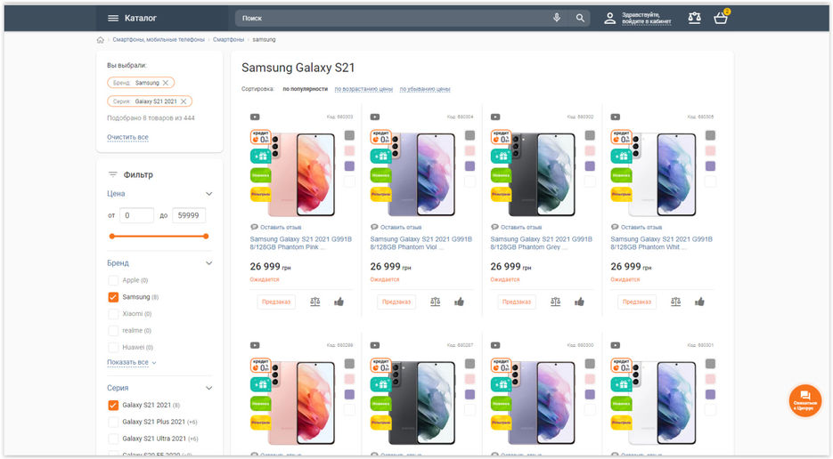The width and height of the screenshot is (833, 459).
Task: Collapse the Цена filter section
Action: [208, 194]
